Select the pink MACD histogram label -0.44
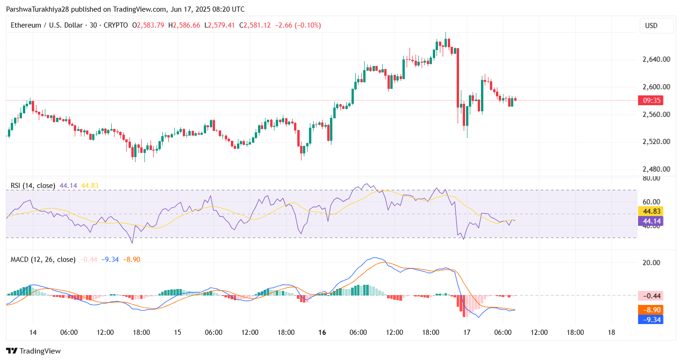The width and height of the screenshot is (682, 361). coord(652,296)
